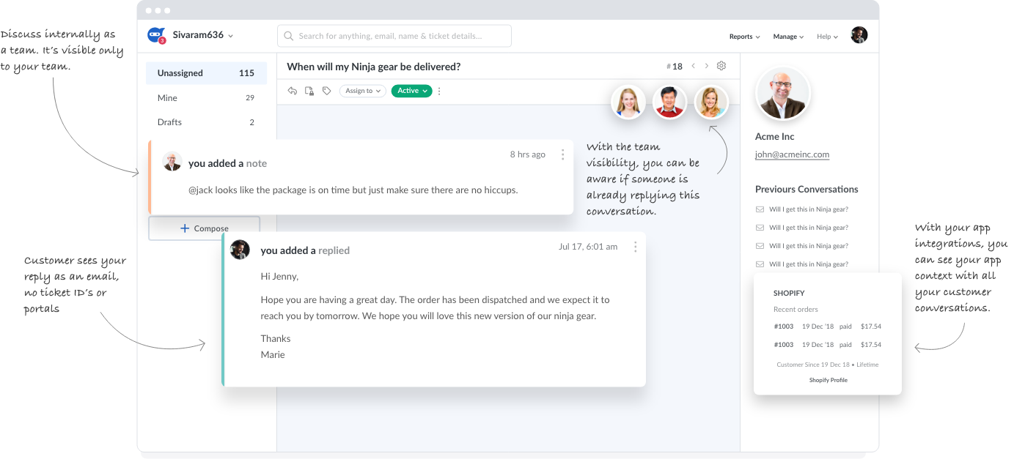This screenshot has height=459, width=1014.
Task: Click the private note lock icon
Action: 309,91
